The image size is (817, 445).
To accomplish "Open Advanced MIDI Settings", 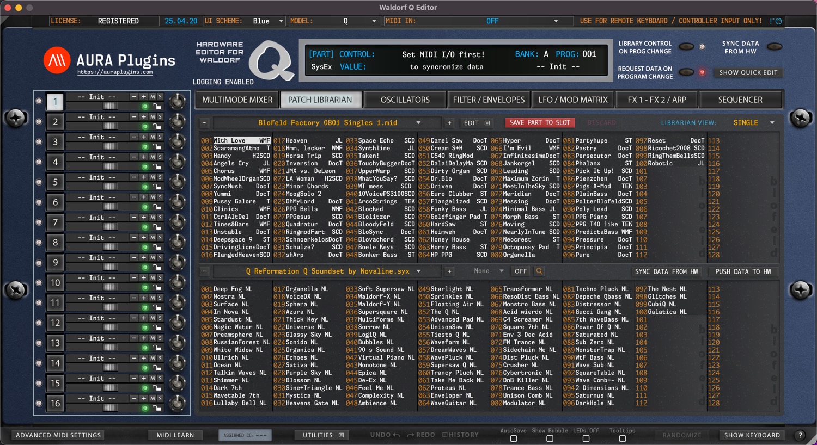I will pyautogui.click(x=58, y=435).
